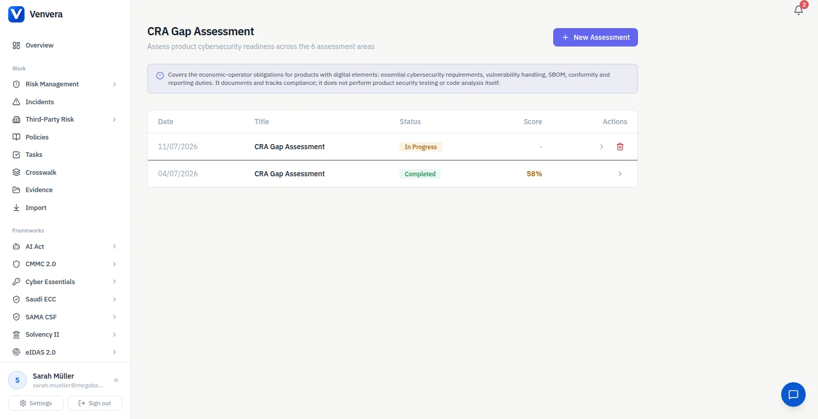Click the Solvency II bank icon
Viewport: 818px width, 419px height.
[x=16, y=335]
